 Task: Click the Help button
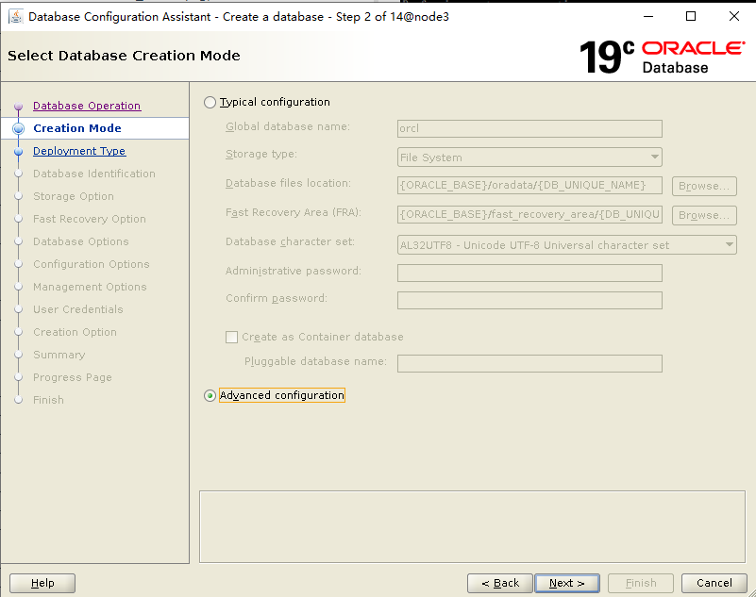(42, 583)
